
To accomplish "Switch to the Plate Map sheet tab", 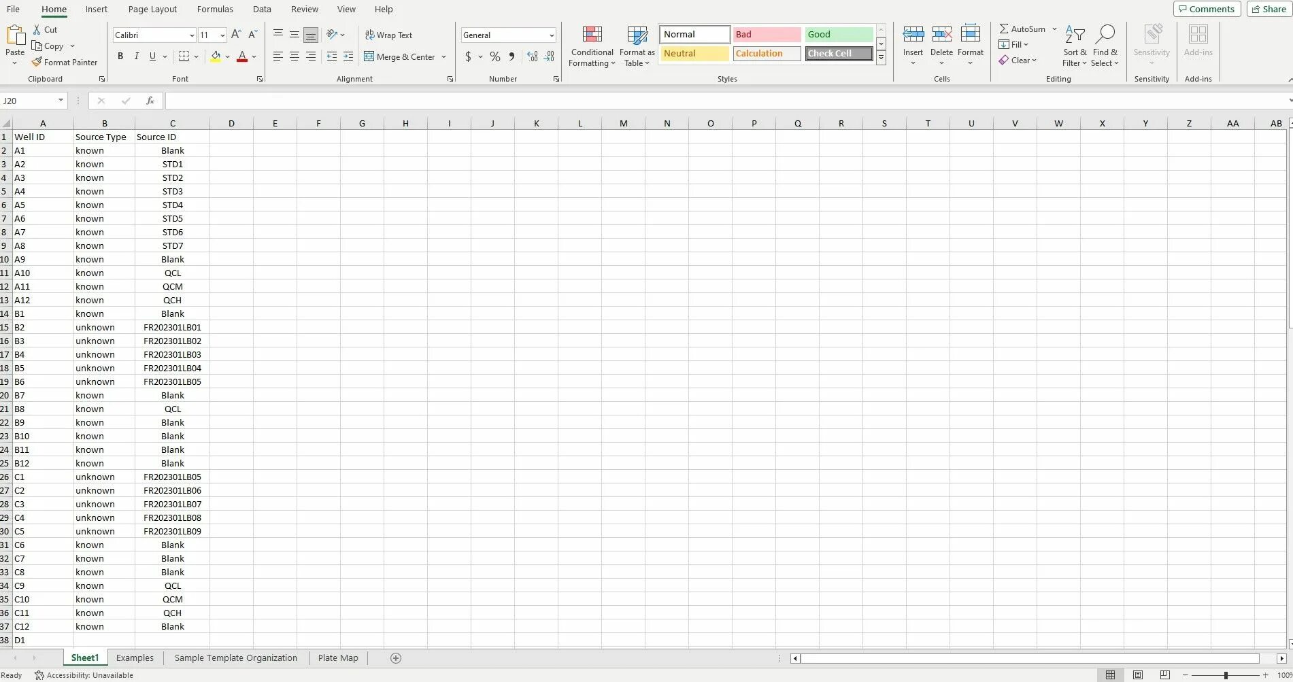I will [338, 658].
